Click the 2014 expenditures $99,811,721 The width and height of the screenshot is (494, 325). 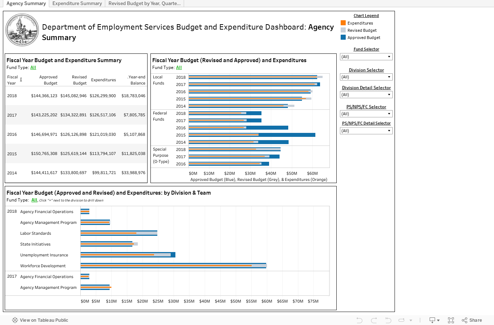pyautogui.click(x=104, y=173)
